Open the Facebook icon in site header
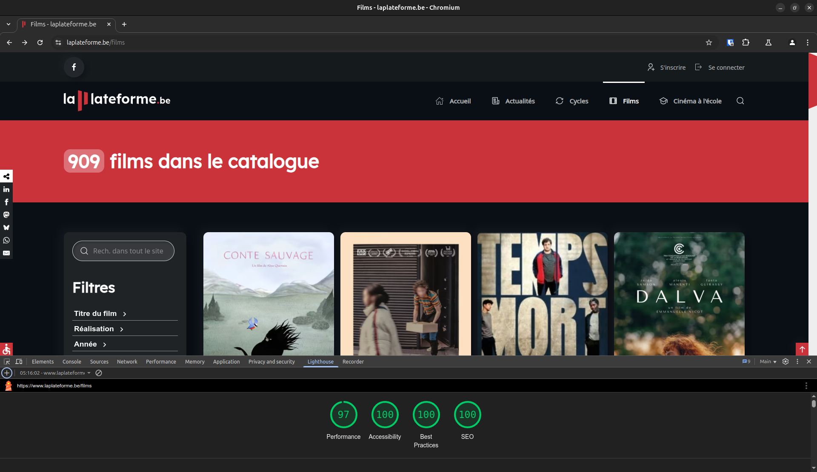The width and height of the screenshot is (817, 472). [x=74, y=67]
